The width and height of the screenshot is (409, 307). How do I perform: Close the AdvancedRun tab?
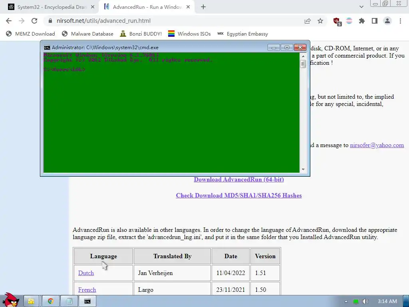[x=188, y=7]
